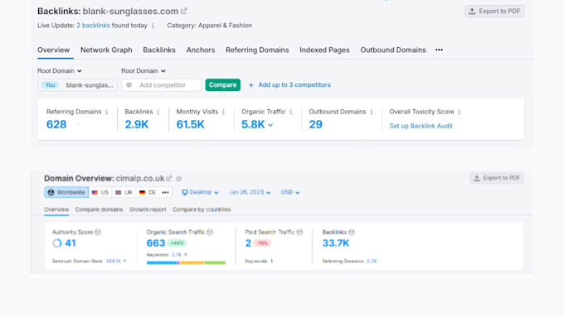The image size is (564, 317).
Task: Expand the 5.8K Organic Traffic chevron
Action: [270, 125]
